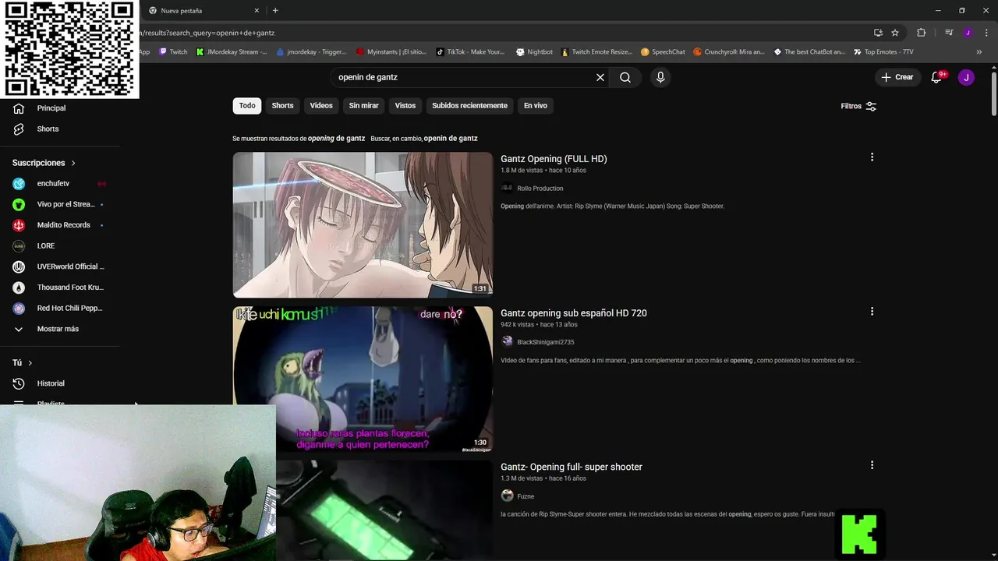Visit Fuzne channel
Screen dimensions: 998x561
pos(526,496)
